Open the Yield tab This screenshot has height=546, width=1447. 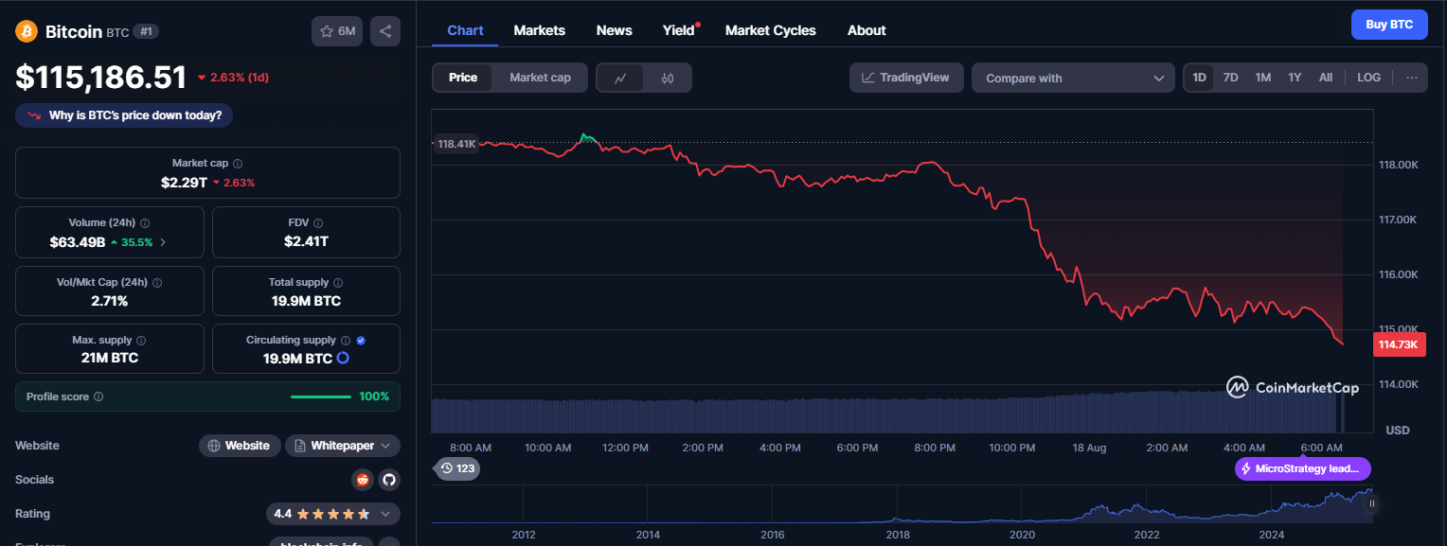pyautogui.click(x=679, y=30)
